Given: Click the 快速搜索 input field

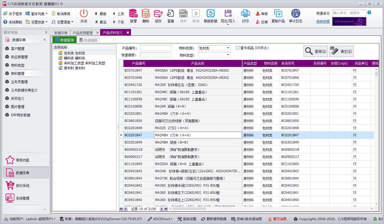Looking at the screenshot, I should pyautogui.click(x=156, y=55).
